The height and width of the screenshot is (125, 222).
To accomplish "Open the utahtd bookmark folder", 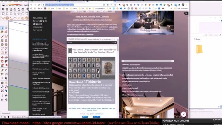I will (x=74, y=8).
